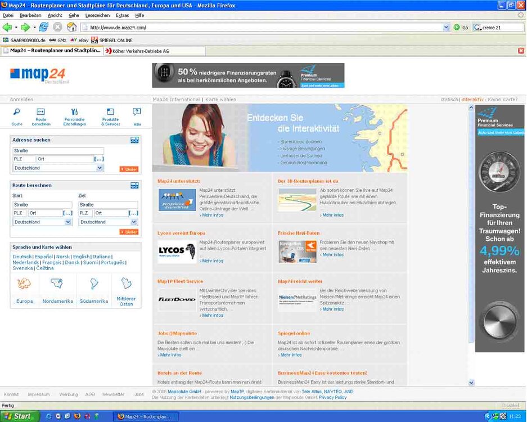Screen dimensions: 527x422
Task: Click the green Go button beside the address bar
Action: [x=461, y=28]
